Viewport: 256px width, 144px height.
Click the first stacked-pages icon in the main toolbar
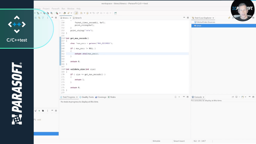(44, 13)
